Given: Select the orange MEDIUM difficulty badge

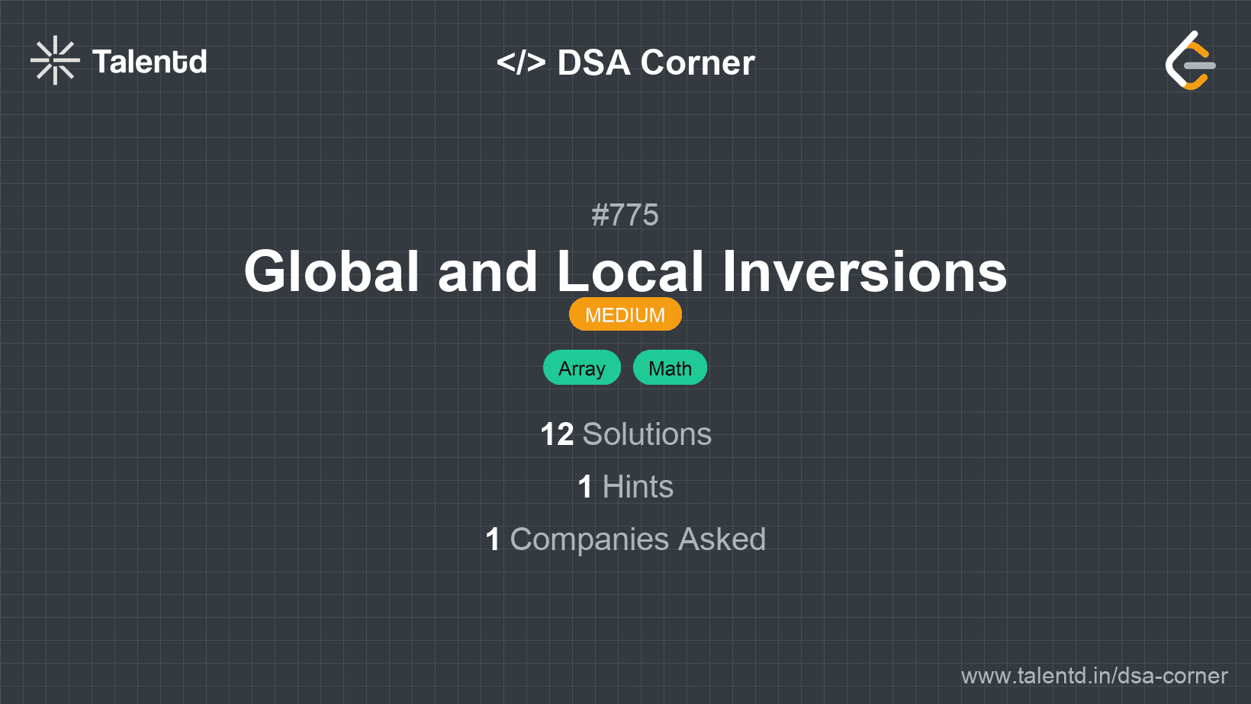Looking at the screenshot, I should pyautogui.click(x=625, y=315).
